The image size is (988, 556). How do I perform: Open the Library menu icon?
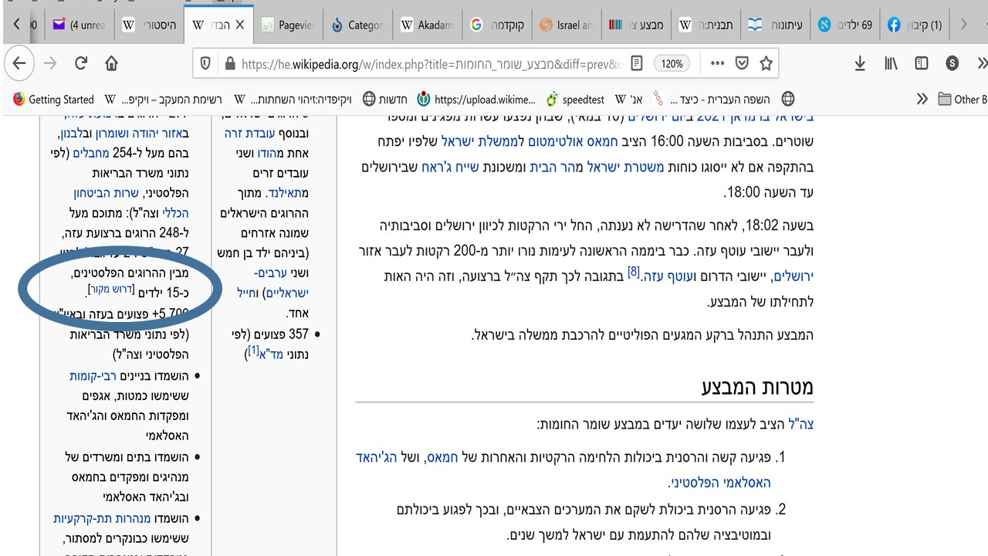coord(891,64)
